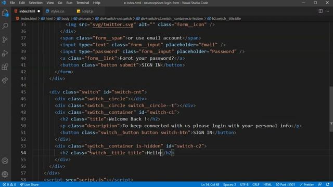Switch to the index.html tab
333x187 pixels.
27,11
